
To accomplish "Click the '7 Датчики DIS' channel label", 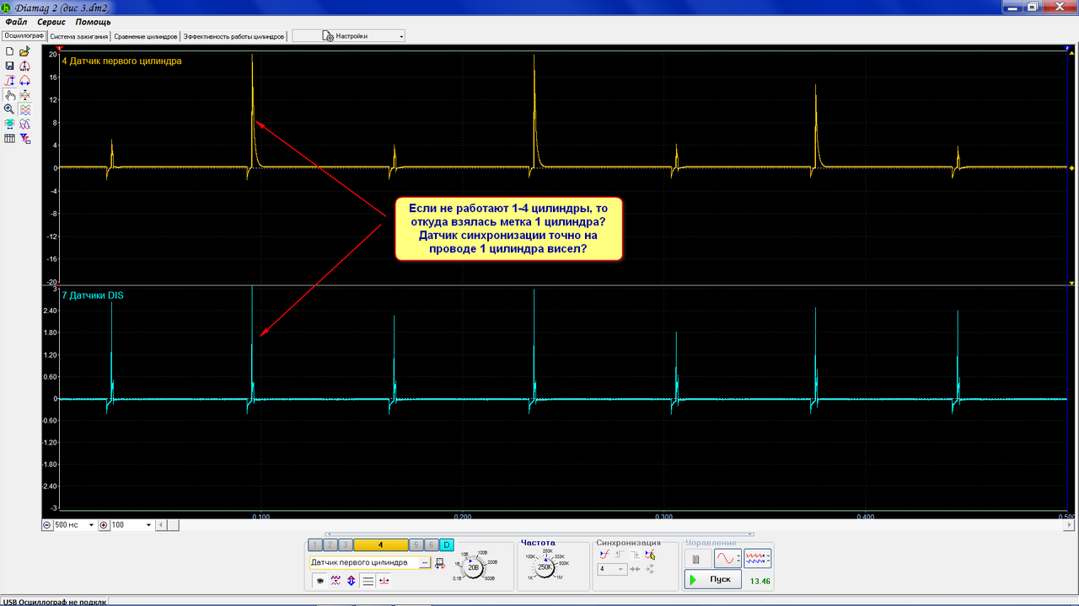I will 92,295.
